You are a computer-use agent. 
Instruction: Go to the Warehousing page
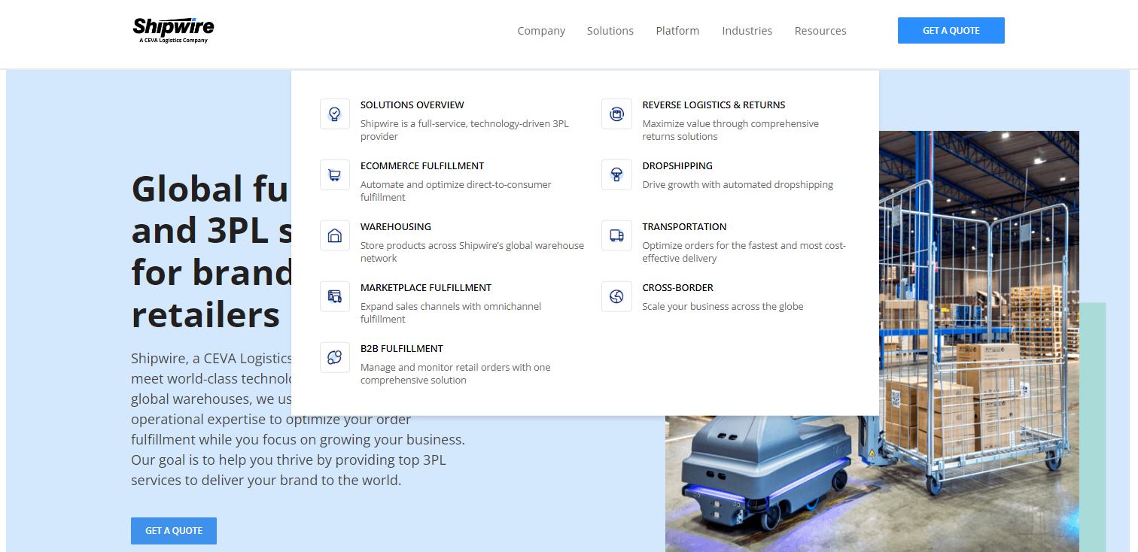pos(396,227)
